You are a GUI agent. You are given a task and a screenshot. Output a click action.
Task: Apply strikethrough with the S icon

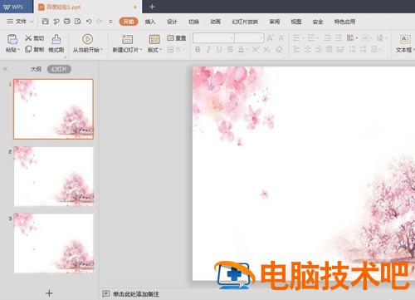click(x=230, y=49)
